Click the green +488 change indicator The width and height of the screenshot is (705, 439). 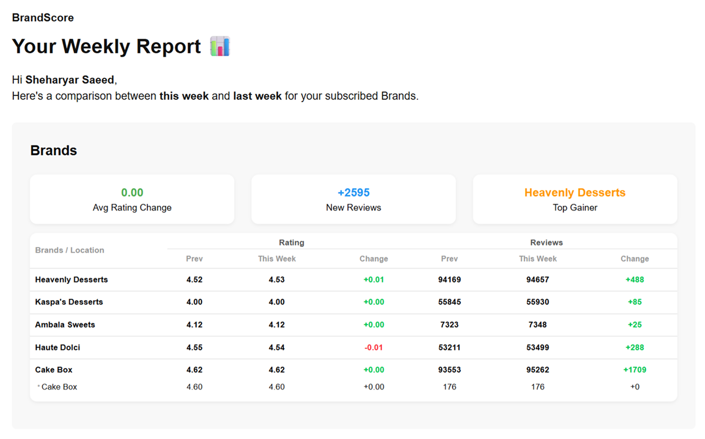[x=635, y=280]
